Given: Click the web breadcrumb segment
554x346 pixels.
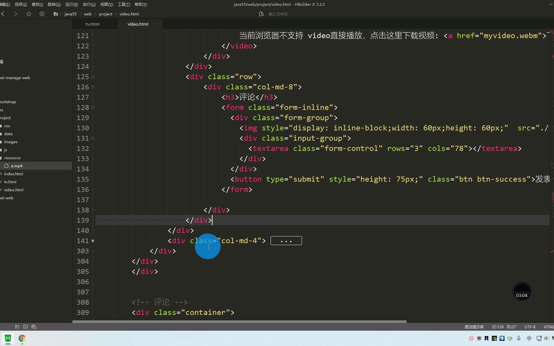Looking at the screenshot, I should [x=88, y=14].
